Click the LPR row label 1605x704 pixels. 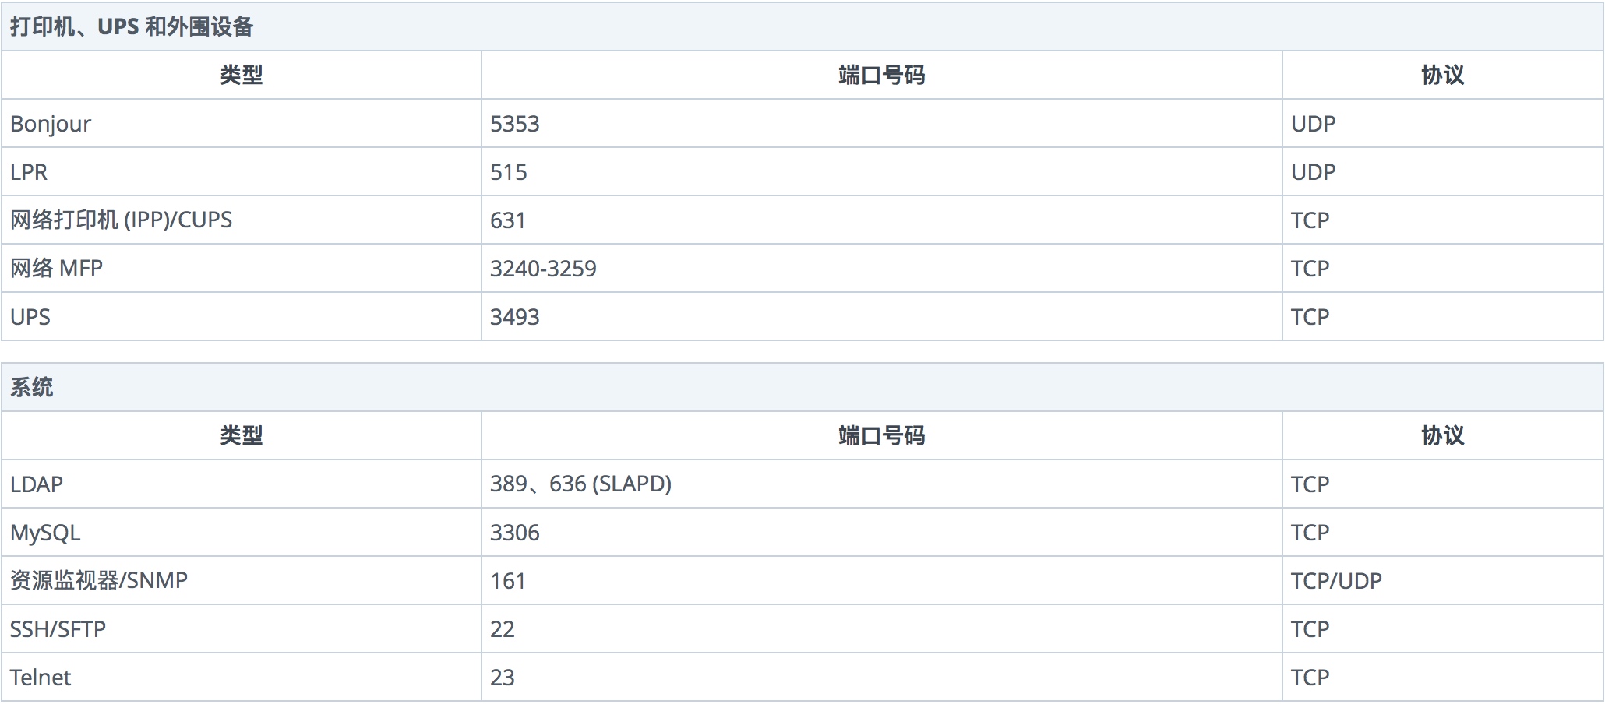(29, 171)
